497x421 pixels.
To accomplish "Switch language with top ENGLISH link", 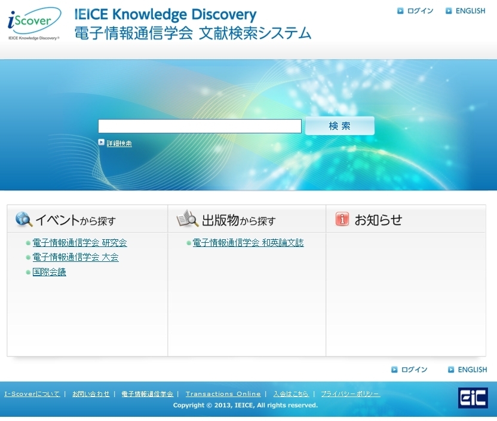I will (x=470, y=11).
